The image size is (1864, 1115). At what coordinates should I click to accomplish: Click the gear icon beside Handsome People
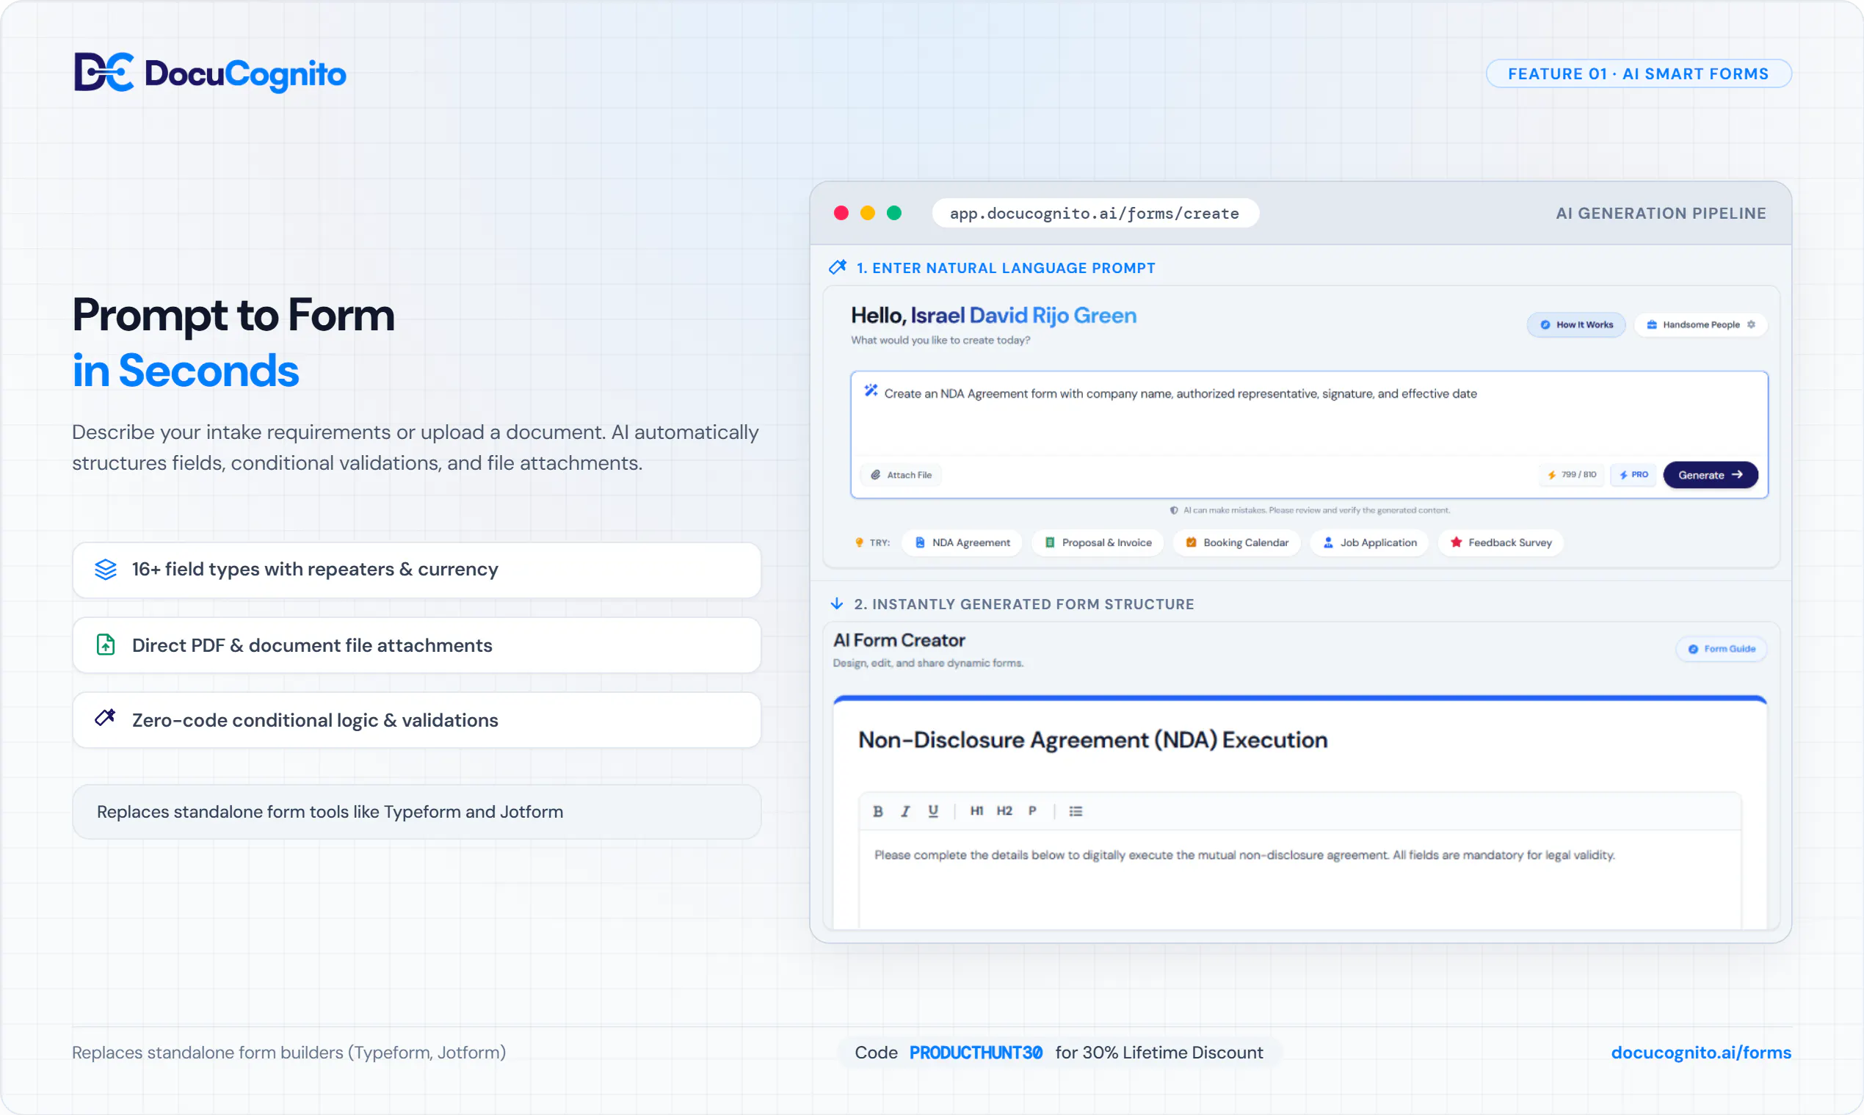click(1751, 324)
